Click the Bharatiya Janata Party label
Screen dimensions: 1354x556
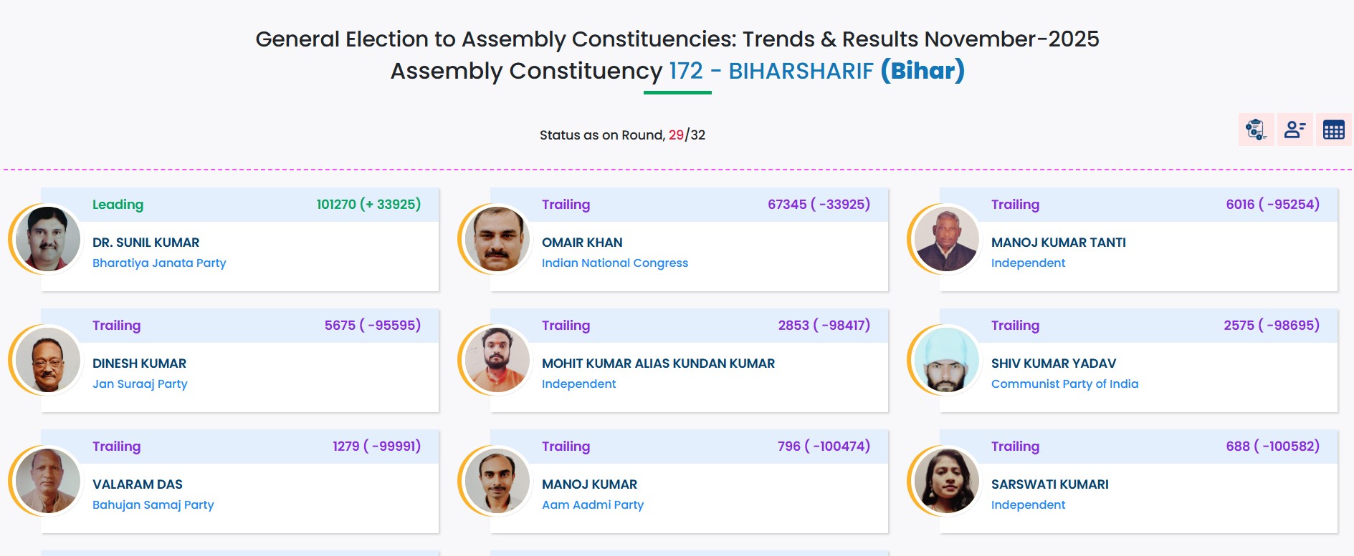[159, 263]
